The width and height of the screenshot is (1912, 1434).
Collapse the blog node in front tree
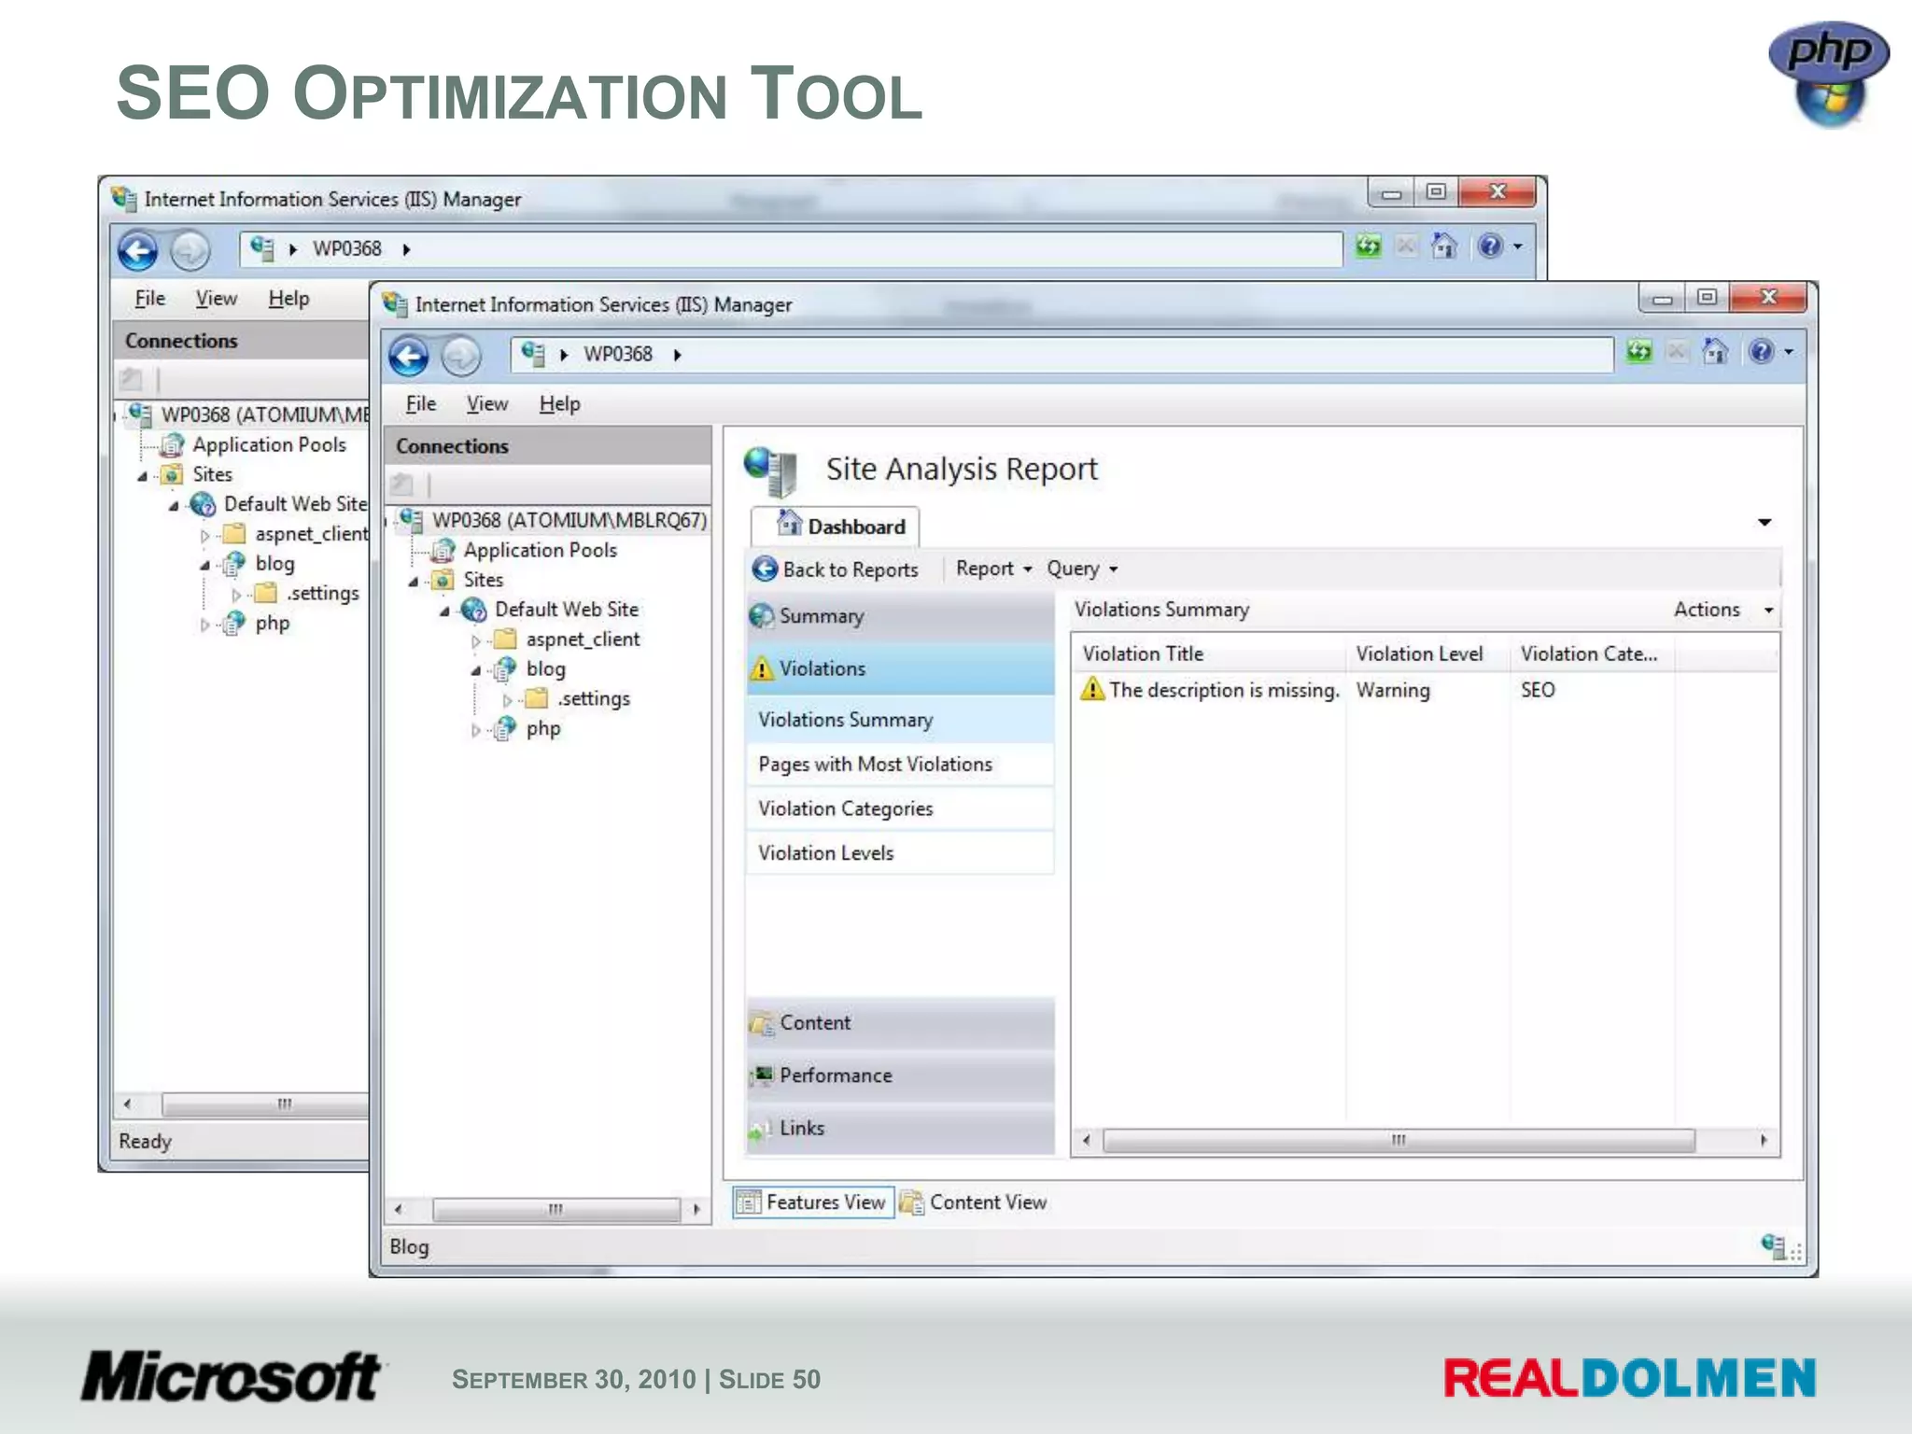(x=476, y=670)
